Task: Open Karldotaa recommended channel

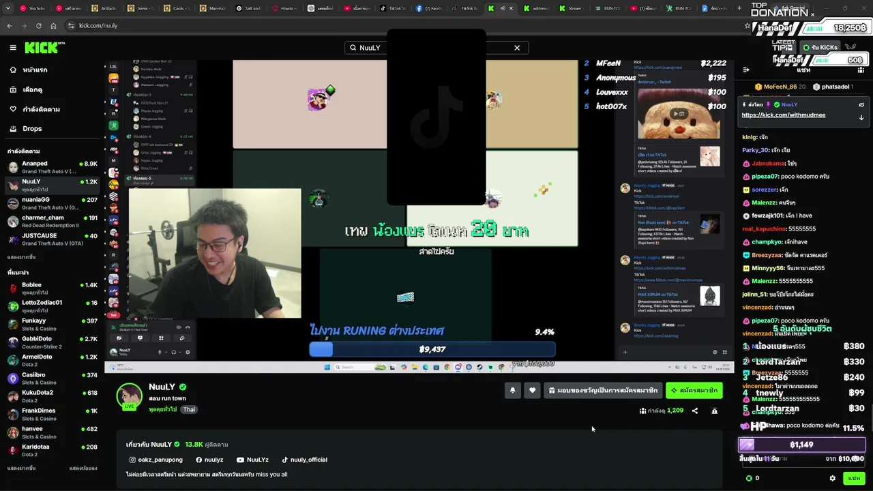Action: (53, 451)
